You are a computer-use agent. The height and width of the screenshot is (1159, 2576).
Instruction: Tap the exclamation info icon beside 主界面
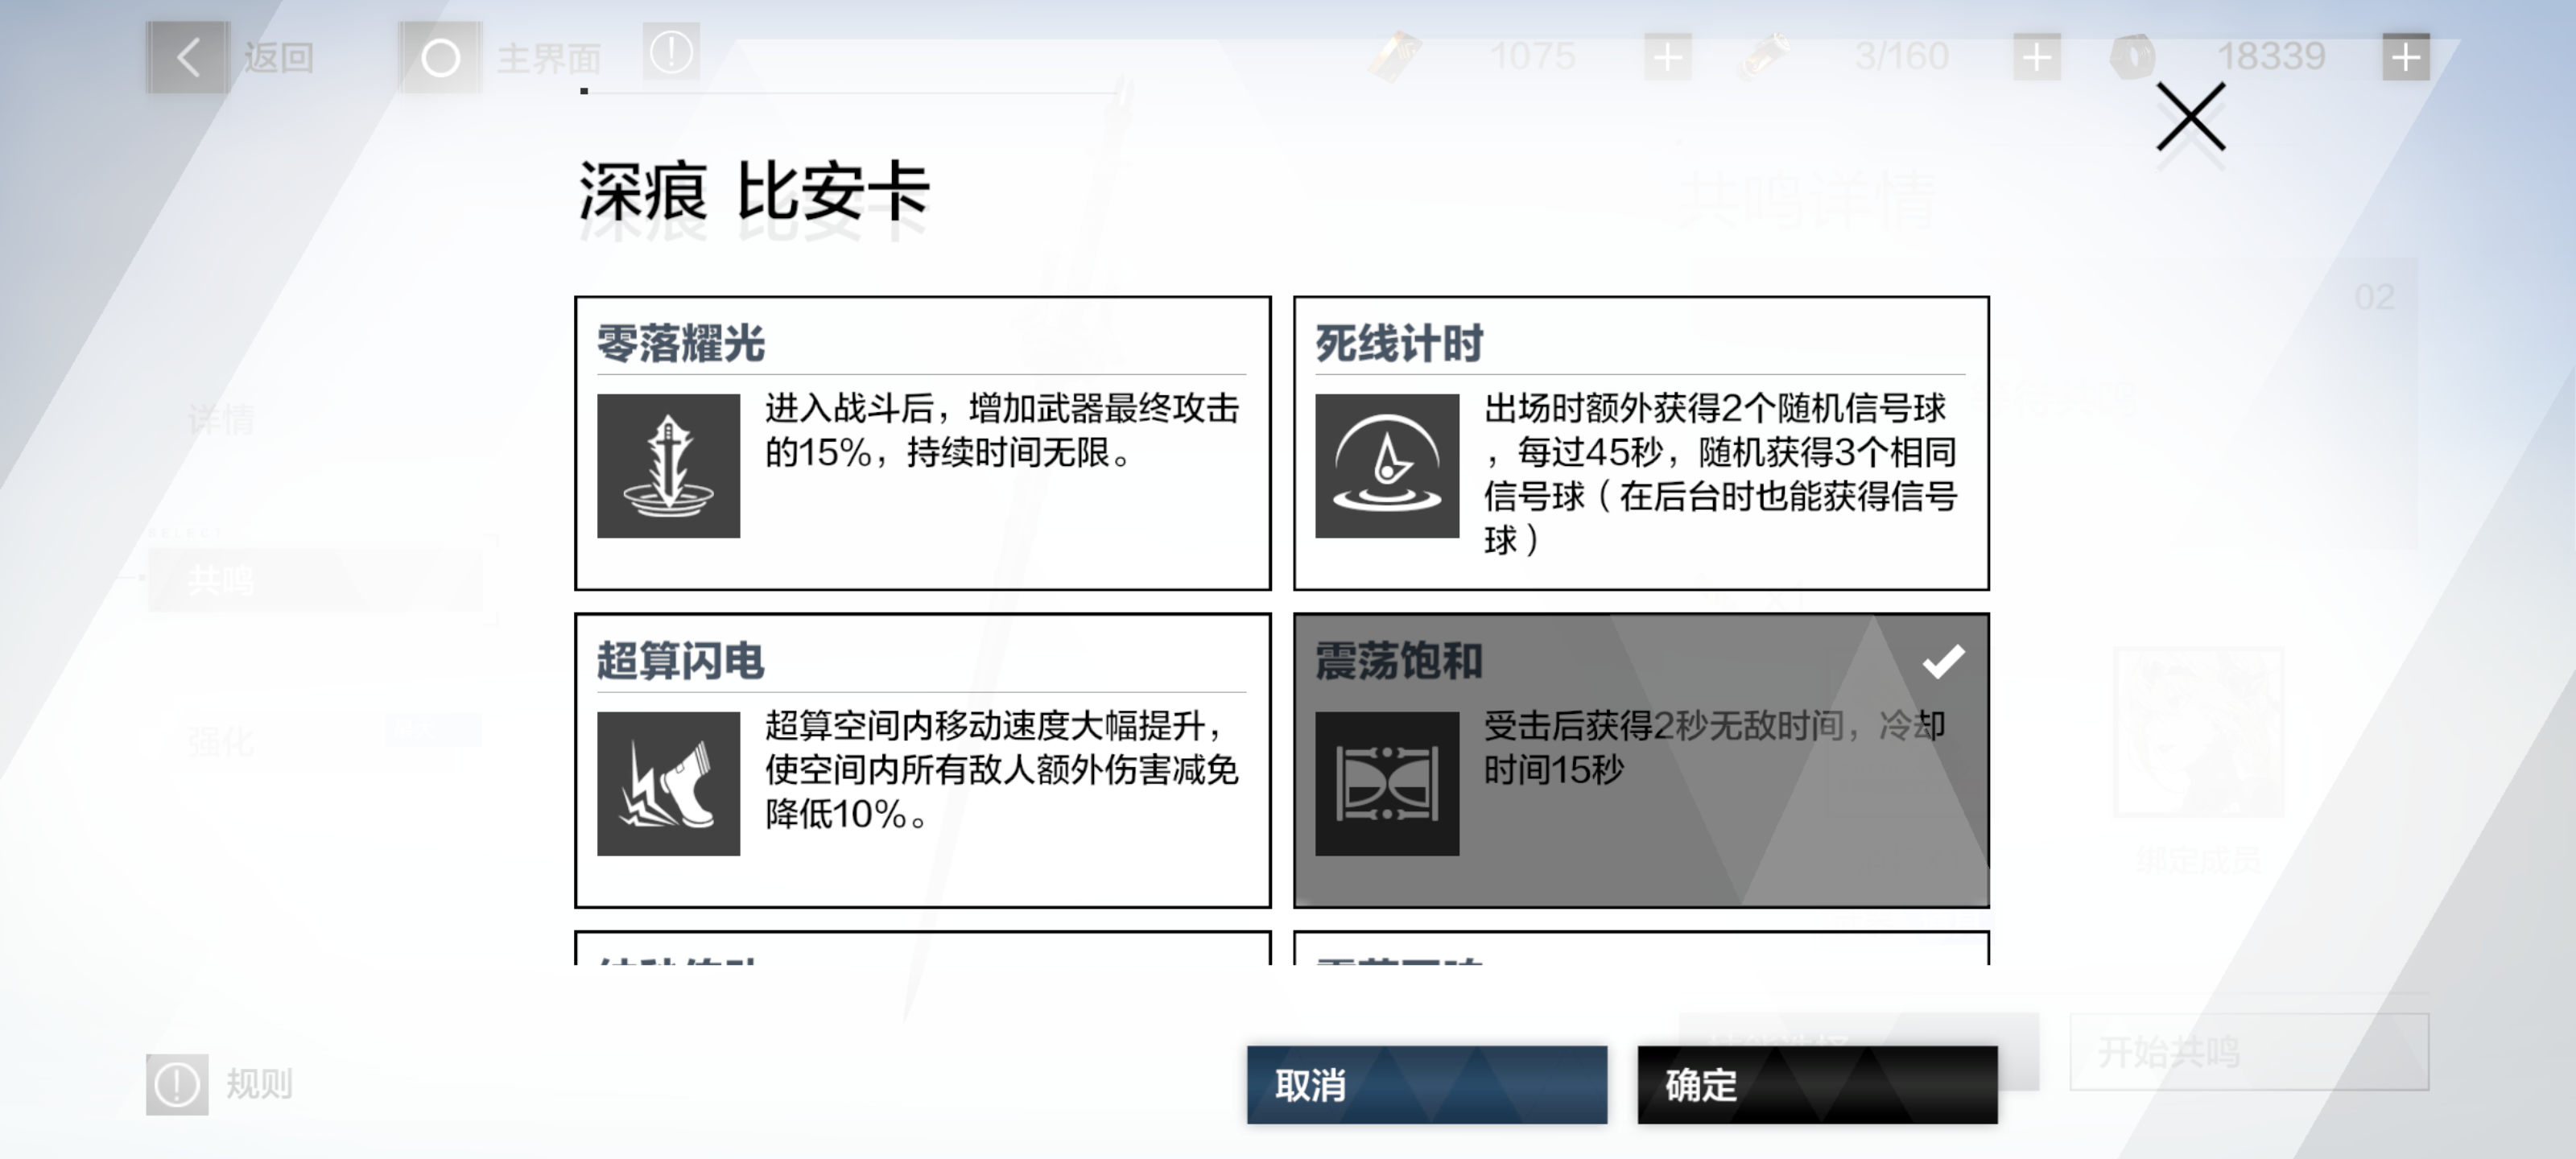[x=671, y=52]
